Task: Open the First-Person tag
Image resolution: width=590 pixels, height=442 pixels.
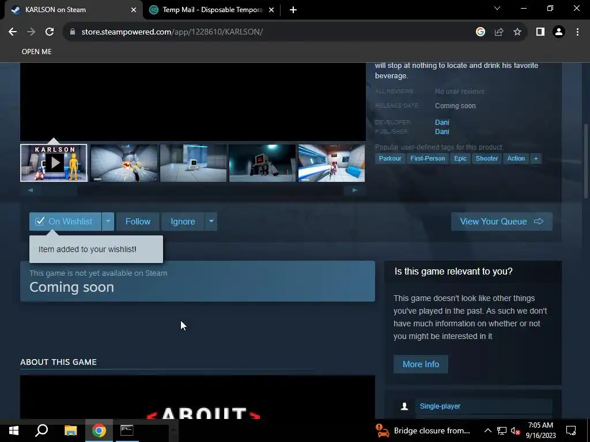Action: 428,158
